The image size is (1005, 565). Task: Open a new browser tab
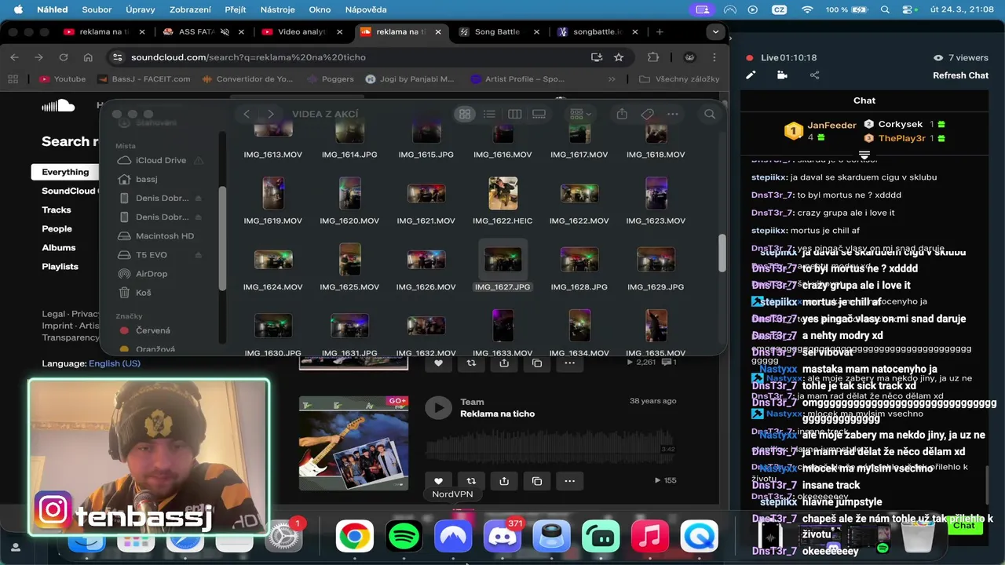coord(660,32)
